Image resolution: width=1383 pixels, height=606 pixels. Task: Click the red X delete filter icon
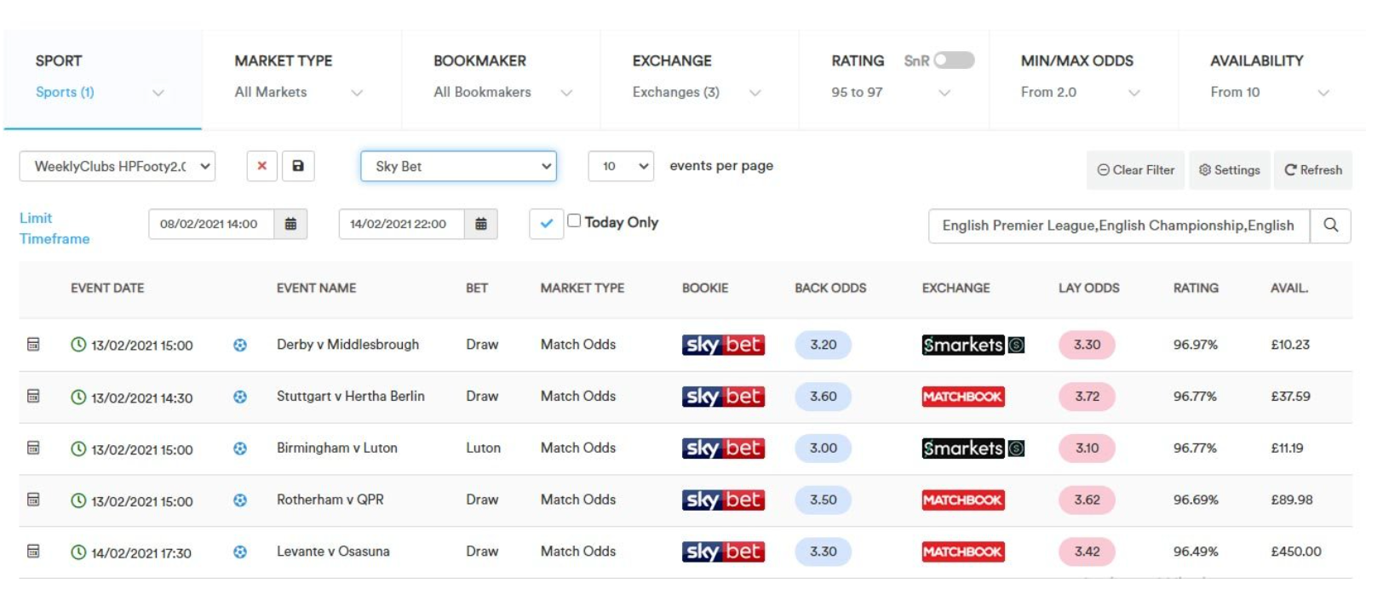tap(262, 166)
